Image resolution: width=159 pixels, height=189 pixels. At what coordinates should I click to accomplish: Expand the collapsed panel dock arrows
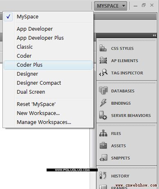154,36
